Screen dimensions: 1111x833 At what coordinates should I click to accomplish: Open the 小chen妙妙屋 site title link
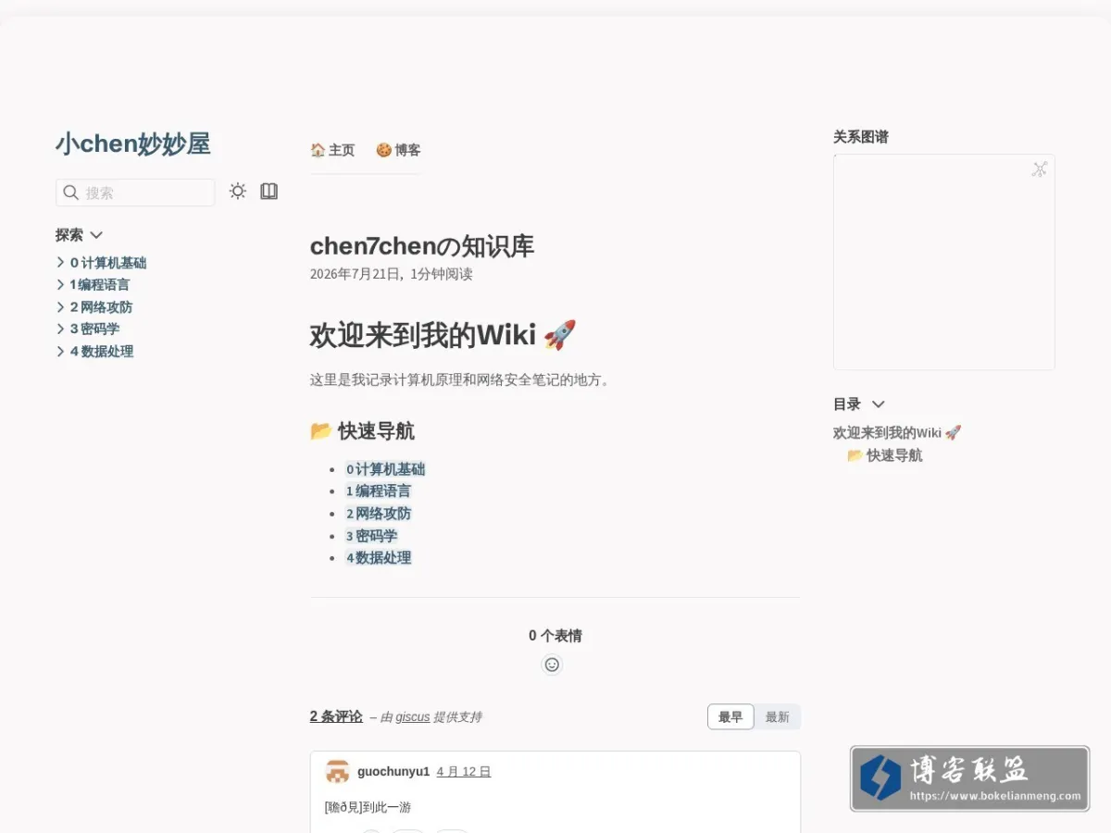(x=133, y=144)
